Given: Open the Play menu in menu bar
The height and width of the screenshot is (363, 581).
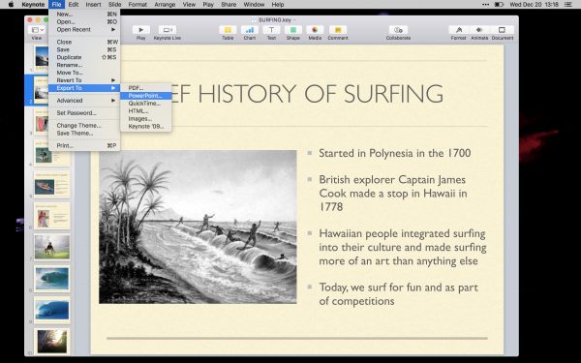Looking at the screenshot, I should click(x=208, y=5).
